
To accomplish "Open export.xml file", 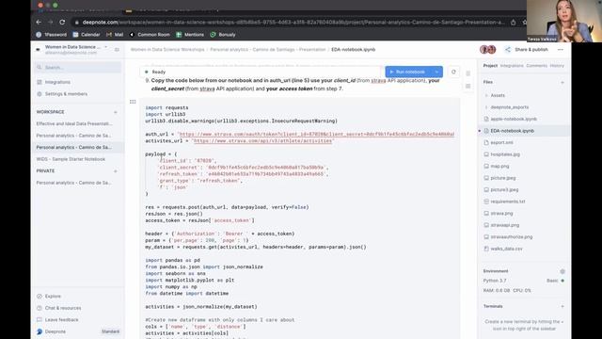I will coord(501,142).
